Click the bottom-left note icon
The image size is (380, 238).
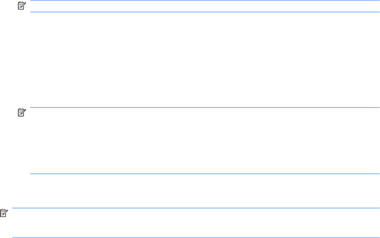4,212
